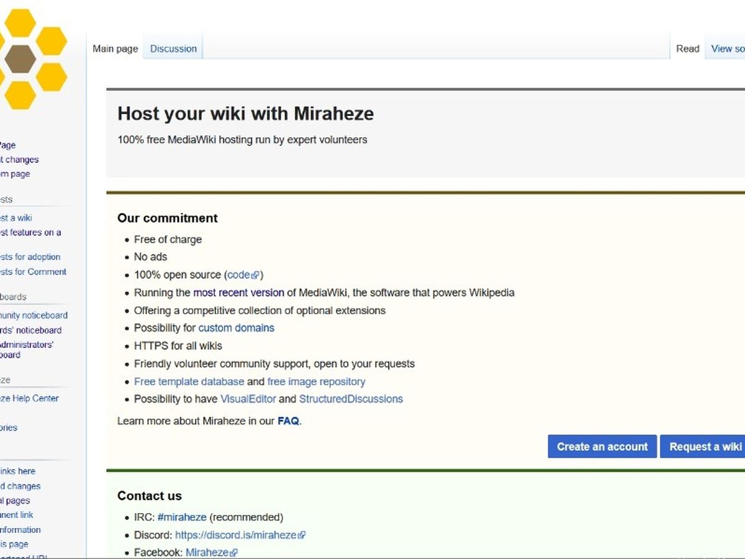Open the Discord invite link
Viewport: 745px width, 559px height.
pos(236,535)
